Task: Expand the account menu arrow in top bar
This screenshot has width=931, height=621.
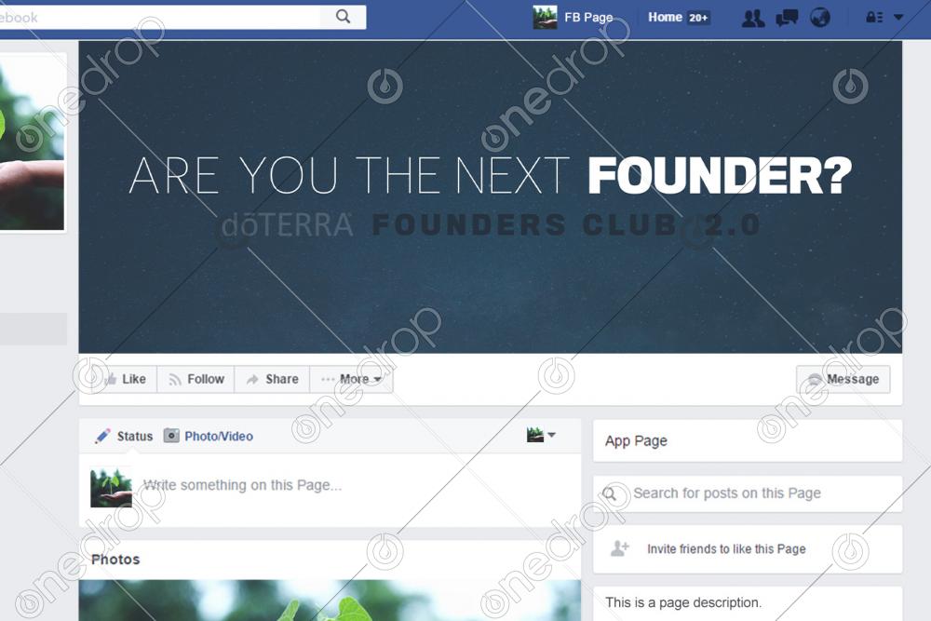Action: pyautogui.click(x=898, y=17)
